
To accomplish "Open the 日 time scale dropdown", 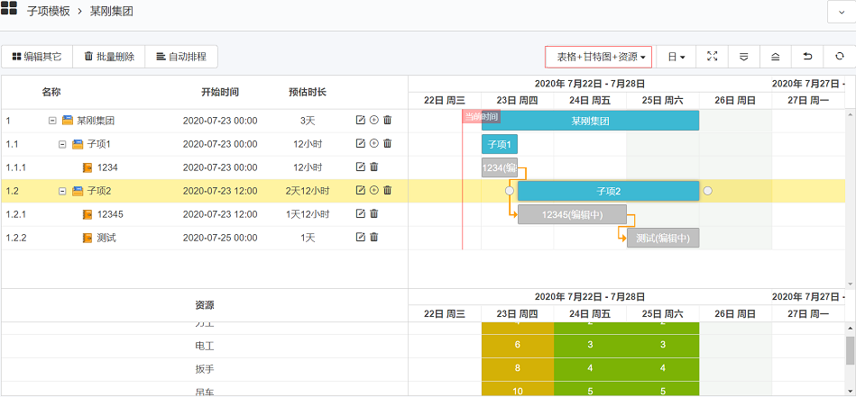I will click(x=676, y=57).
